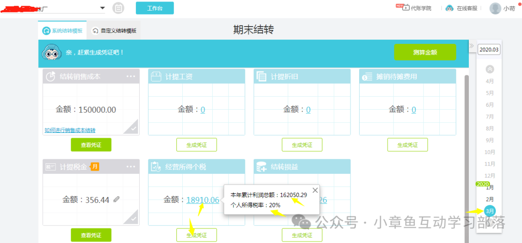The height and width of the screenshot is (243, 522).
Task: Click the 测算金额 button
Action: (425, 52)
